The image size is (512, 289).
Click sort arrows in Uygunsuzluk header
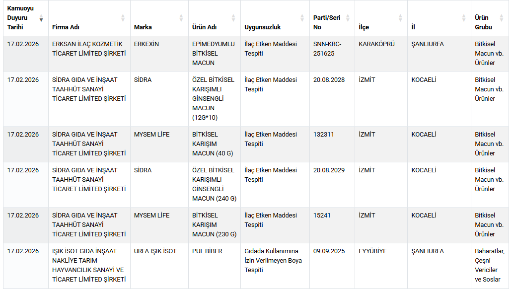pyautogui.click(x=302, y=18)
